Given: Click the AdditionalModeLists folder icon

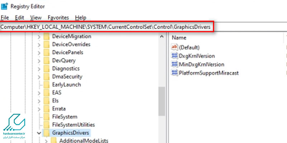Looking at the screenshot, I should [x=54, y=140].
